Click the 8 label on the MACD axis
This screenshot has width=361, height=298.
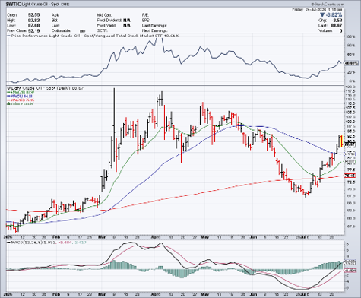(347, 244)
